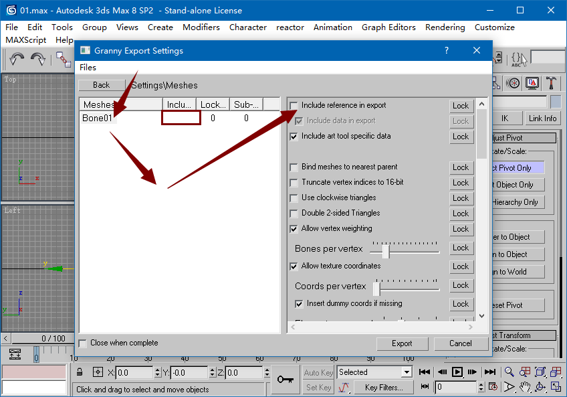This screenshot has width=567, height=397.
Task: Toggle Allow vertex weighting checkbox
Action: point(294,229)
